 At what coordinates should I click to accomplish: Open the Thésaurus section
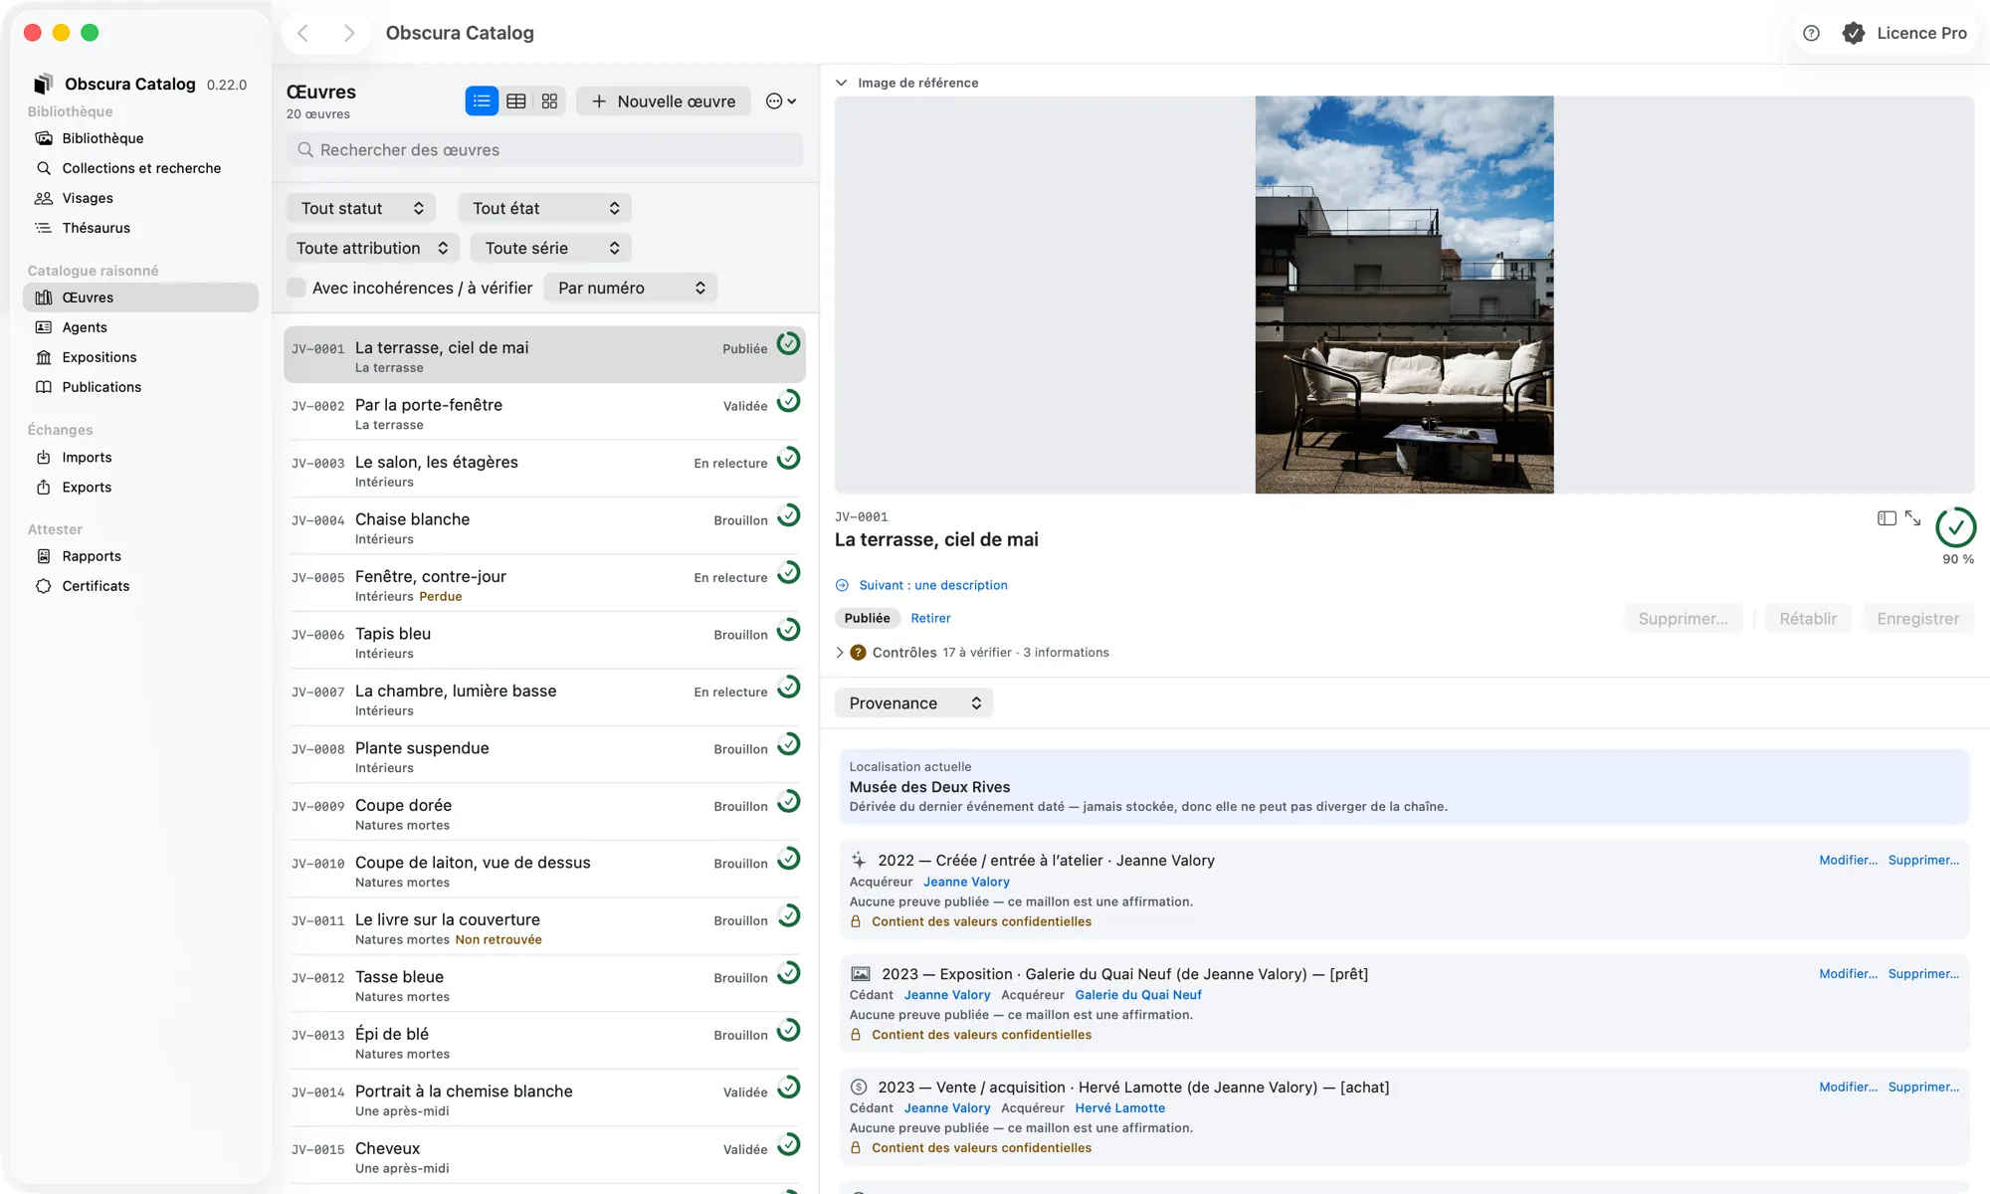point(96,228)
